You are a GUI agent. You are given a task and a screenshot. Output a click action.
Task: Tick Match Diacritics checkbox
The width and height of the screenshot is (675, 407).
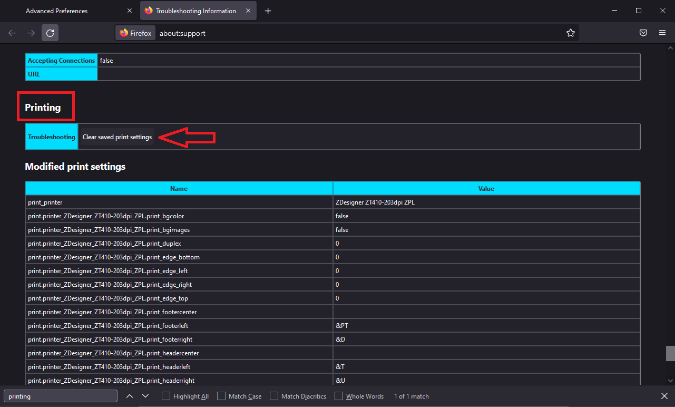click(274, 396)
